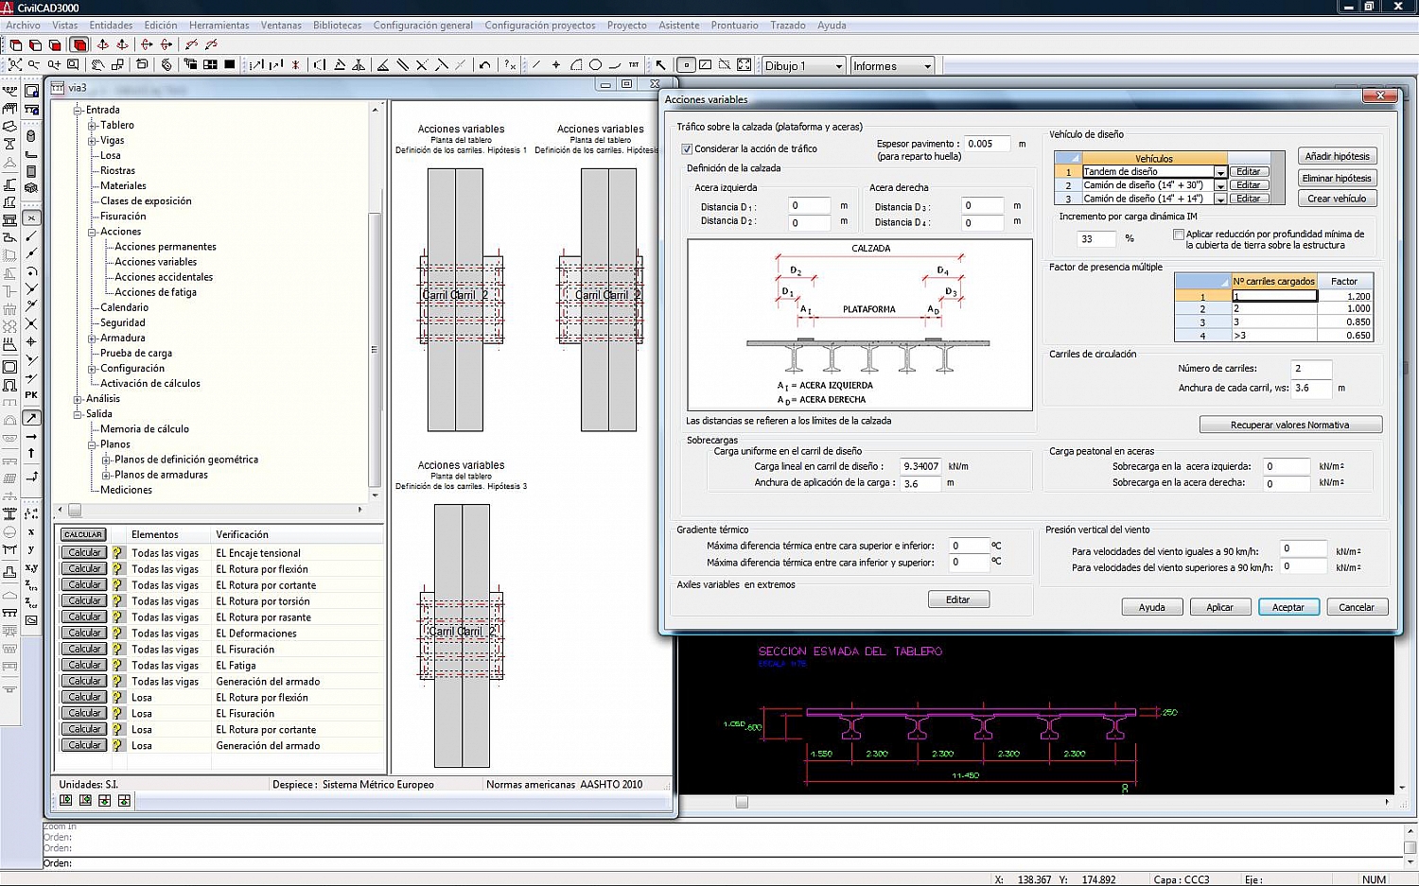Select the solid 3D shaded view icon
This screenshot has height=886, width=1419.
tap(79, 44)
